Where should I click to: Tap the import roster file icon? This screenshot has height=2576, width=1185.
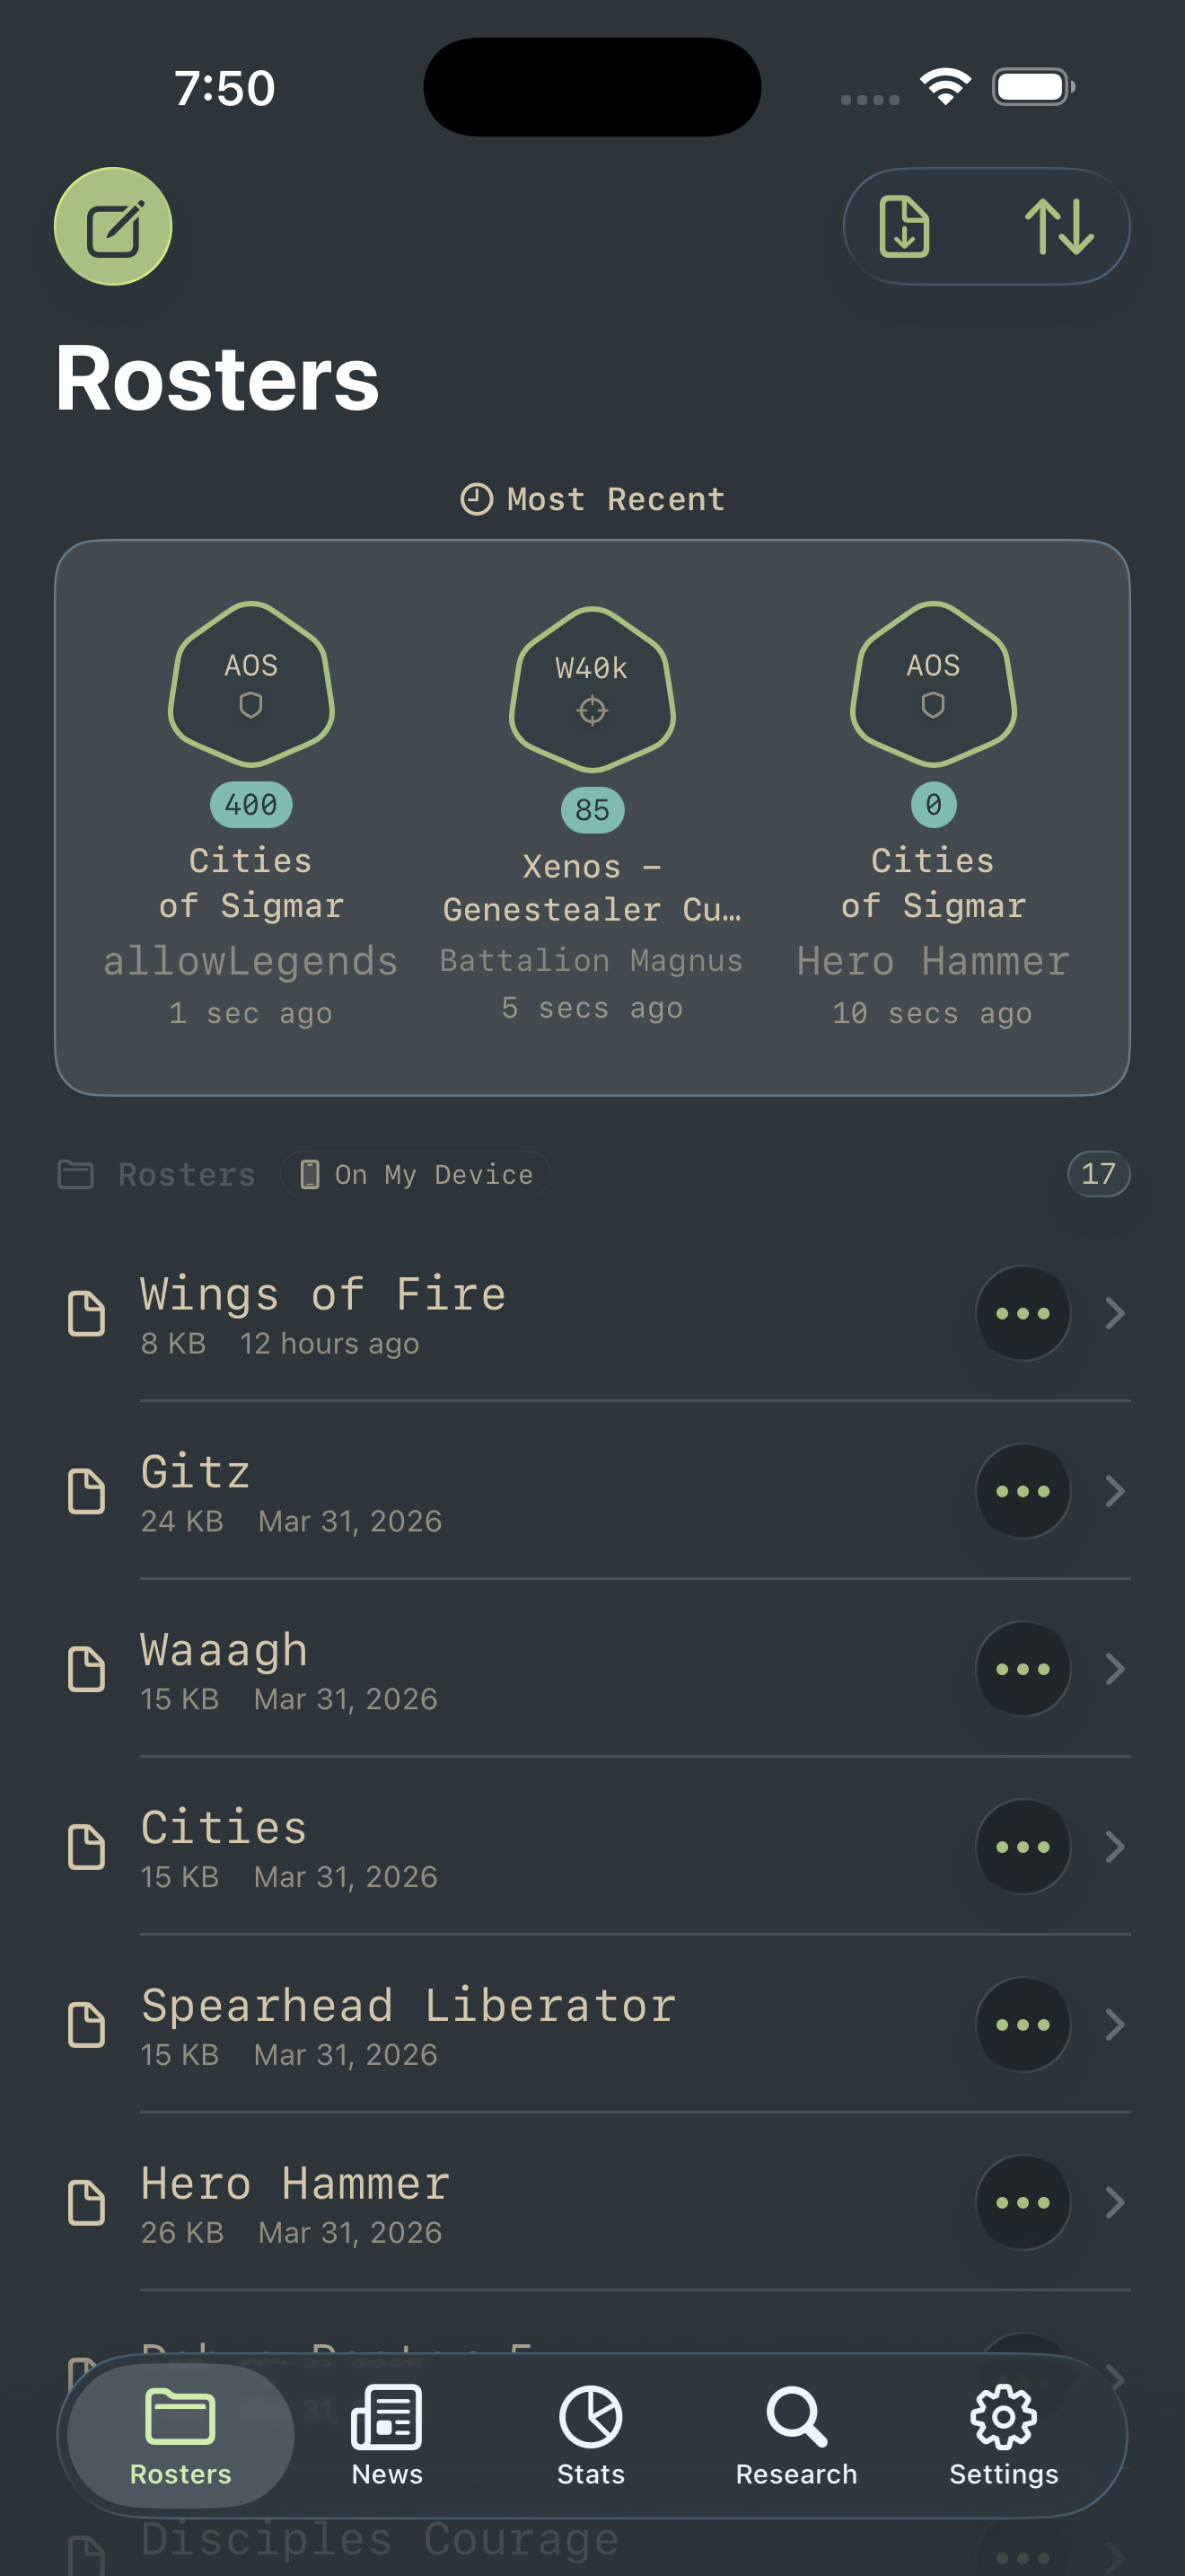point(904,227)
